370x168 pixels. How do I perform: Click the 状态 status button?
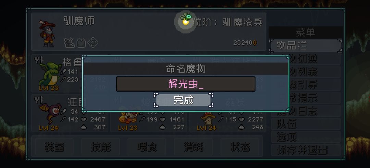[240, 147]
